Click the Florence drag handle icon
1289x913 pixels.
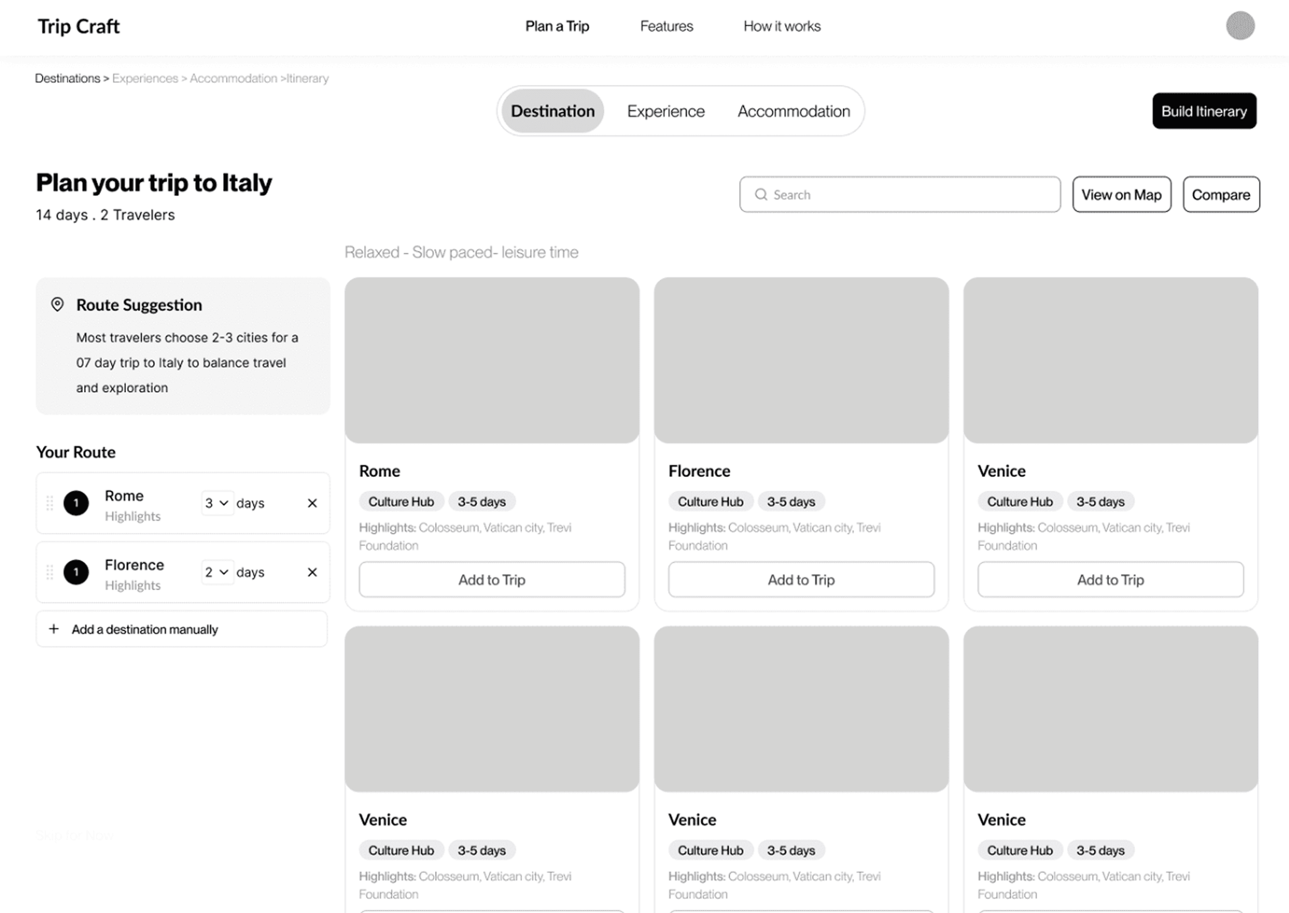(49, 573)
